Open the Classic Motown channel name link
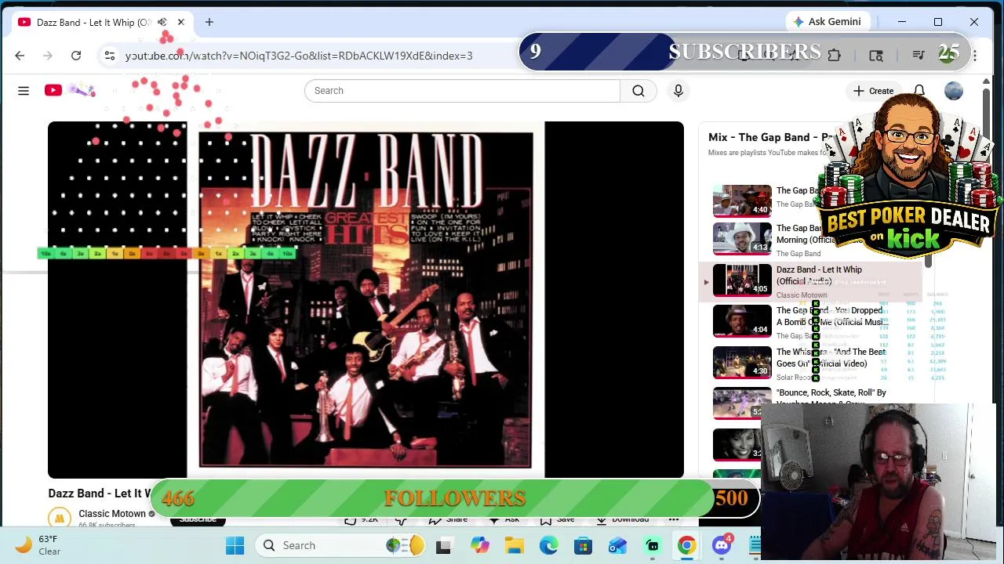 pyautogui.click(x=112, y=514)
